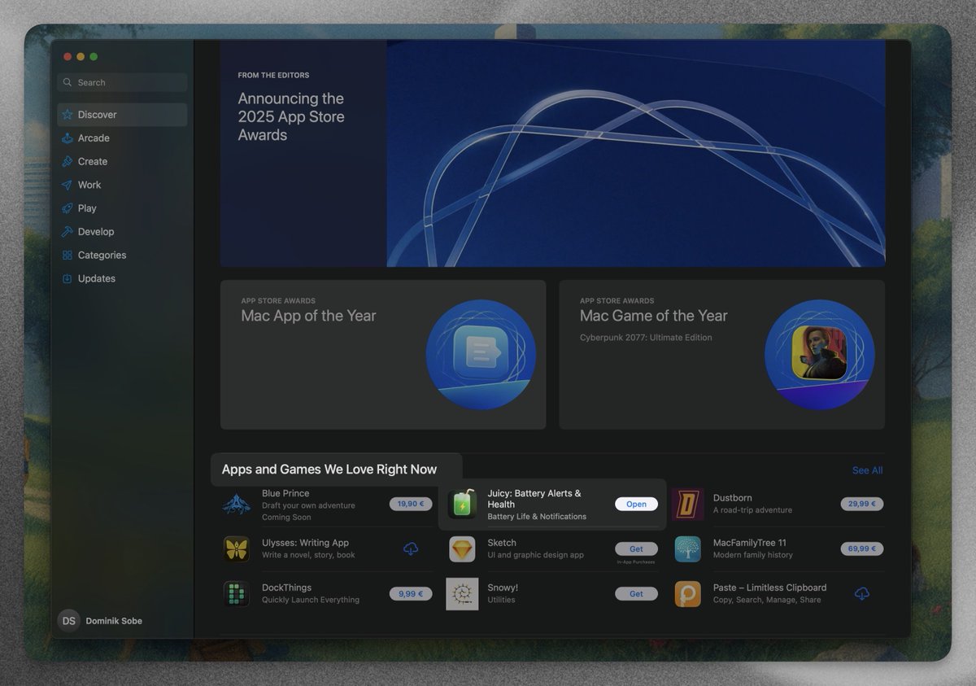Get the Sketch app
Screen dimensions: 976x686
[x=636, y=548]
